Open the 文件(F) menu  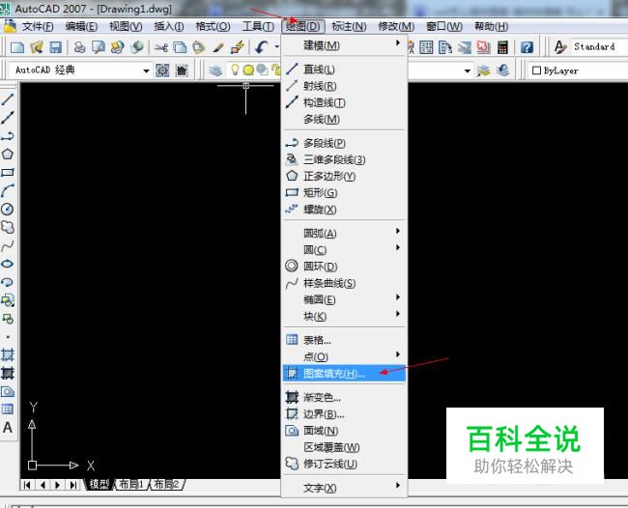[38, 26]
